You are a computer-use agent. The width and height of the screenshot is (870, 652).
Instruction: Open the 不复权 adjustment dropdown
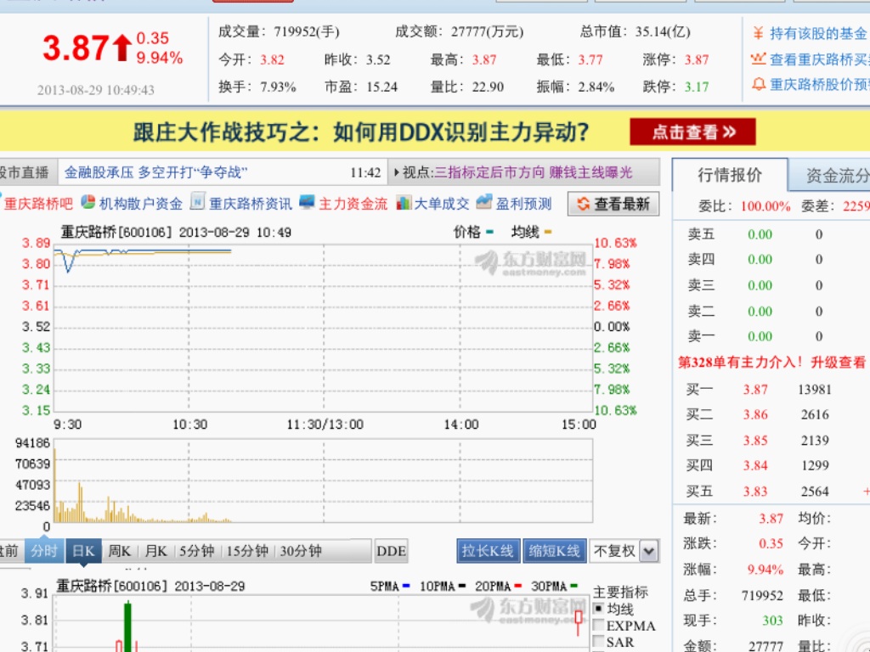pos(647,550)
